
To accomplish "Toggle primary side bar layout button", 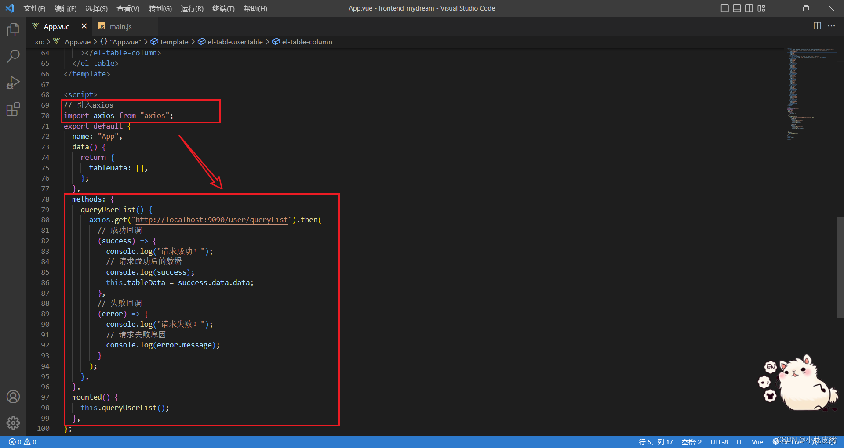I will (725, 8).
